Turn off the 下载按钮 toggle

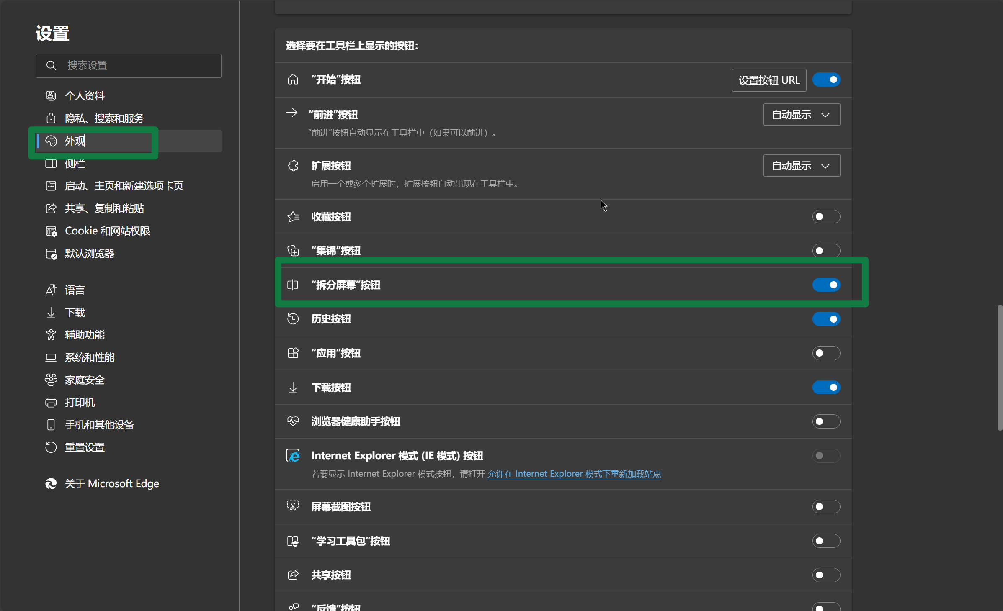click(826, 388)
